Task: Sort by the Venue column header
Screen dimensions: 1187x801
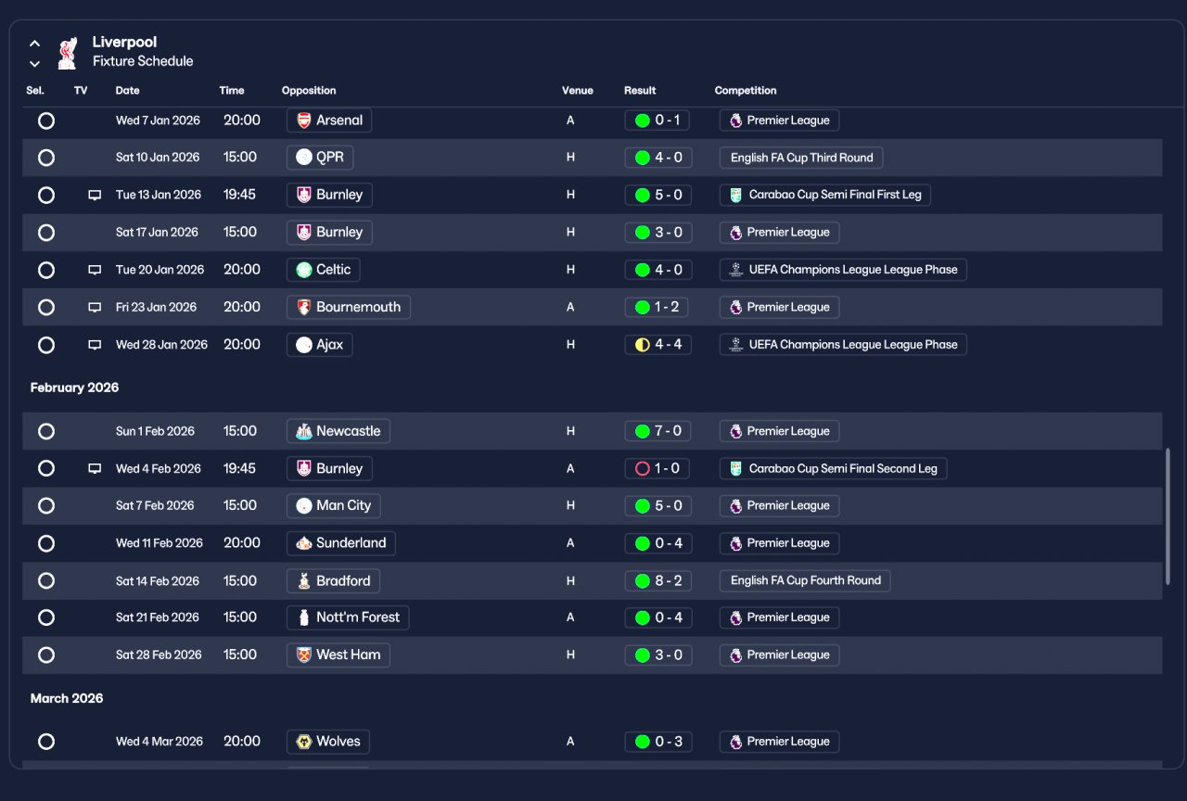Action: pos(577,91)
